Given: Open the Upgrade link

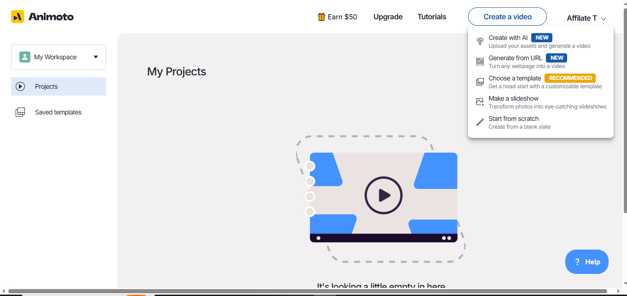Looking at the screenshot, I should (388, 17).
